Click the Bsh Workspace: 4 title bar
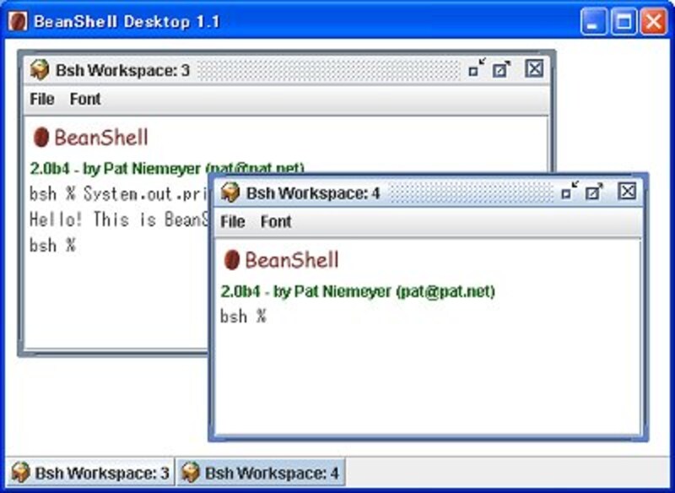The image size is (675, 493). [x=429, y=192]
